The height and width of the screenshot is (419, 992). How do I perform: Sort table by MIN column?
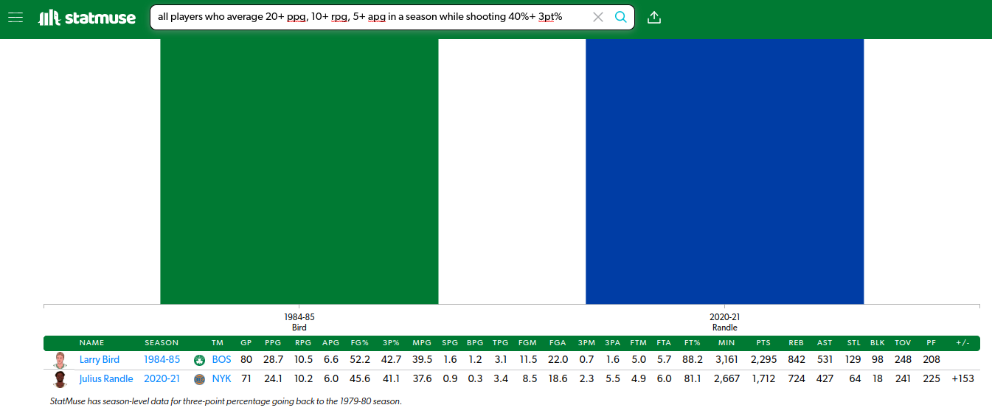pos(726,343)
